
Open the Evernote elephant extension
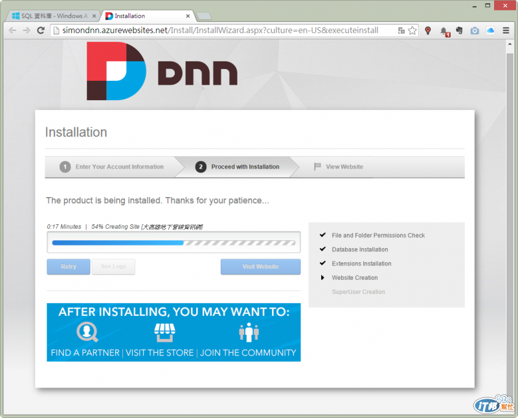[459, 30]
